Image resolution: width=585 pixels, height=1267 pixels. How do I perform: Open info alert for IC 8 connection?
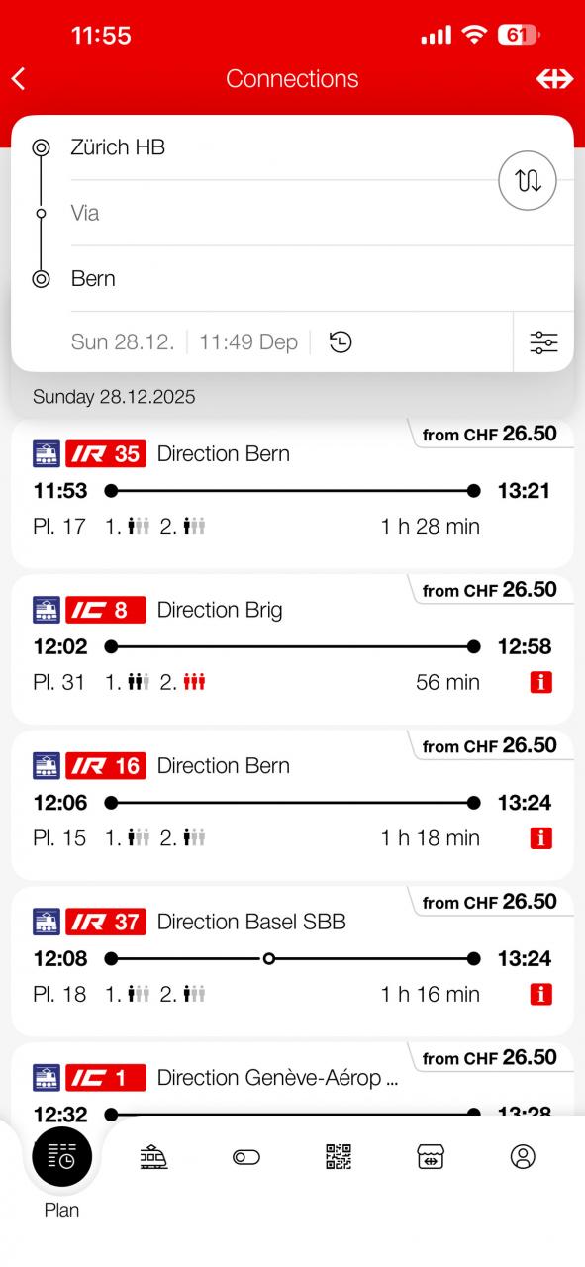(540, 682)
